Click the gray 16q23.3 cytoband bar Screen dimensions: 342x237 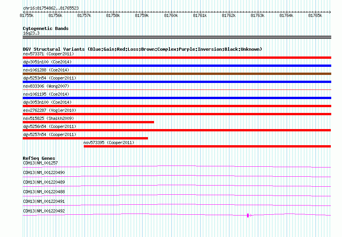click(177, 37)
